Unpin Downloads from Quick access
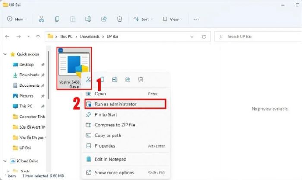 point(43,75)
